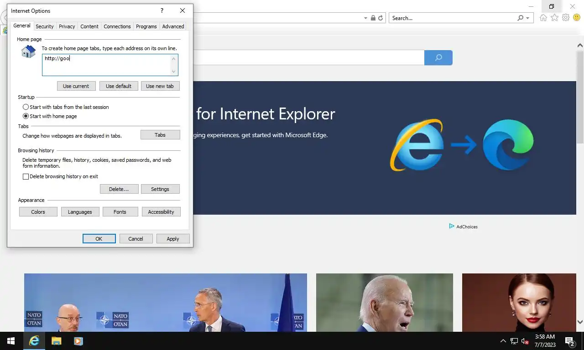Open the Languages button
Screen dimensions: 584x350
tap(80, 212)
